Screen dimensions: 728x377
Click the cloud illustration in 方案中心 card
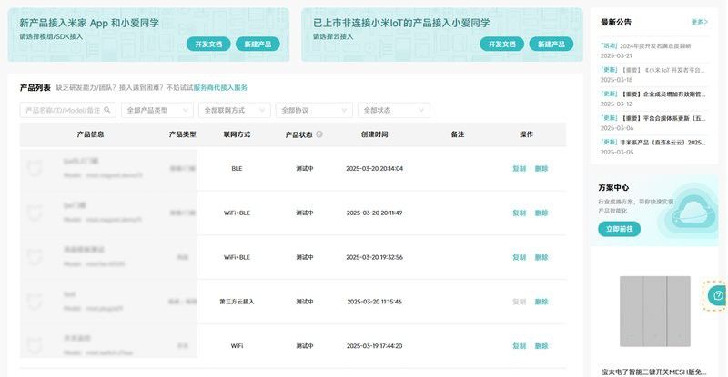[x=692, y=212]
